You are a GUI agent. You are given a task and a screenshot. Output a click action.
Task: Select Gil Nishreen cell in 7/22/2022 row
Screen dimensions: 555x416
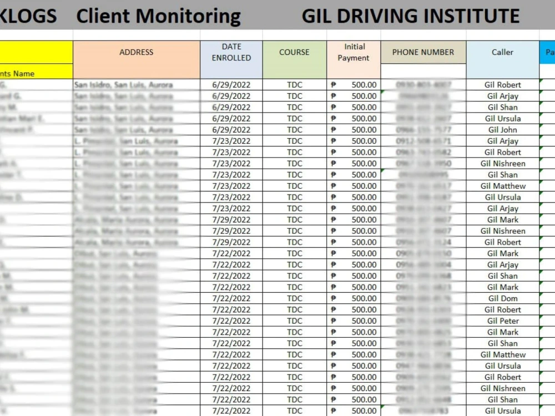pyautogui.click(x=503, y=388)
